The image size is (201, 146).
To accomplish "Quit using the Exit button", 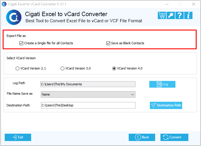I will pos(18,137).
